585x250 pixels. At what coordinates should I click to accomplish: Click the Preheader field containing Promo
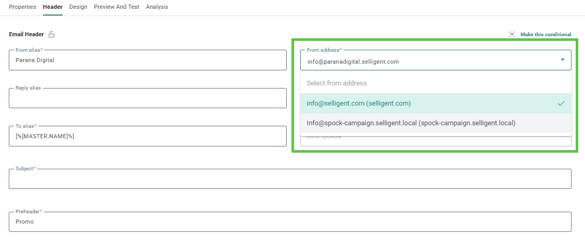pos(290,222)
